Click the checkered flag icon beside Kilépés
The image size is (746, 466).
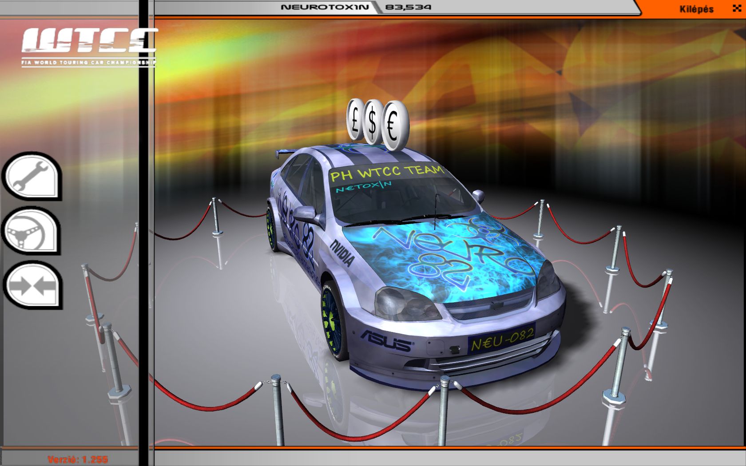pyautogui.click(x=737, y=8)
